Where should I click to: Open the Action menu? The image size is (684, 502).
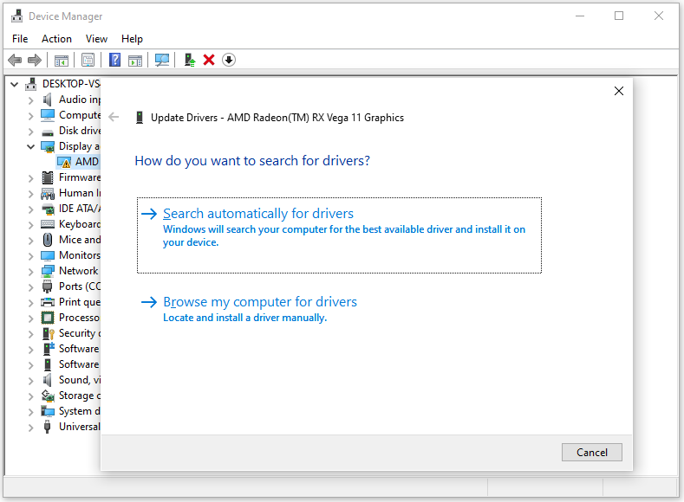56,39
